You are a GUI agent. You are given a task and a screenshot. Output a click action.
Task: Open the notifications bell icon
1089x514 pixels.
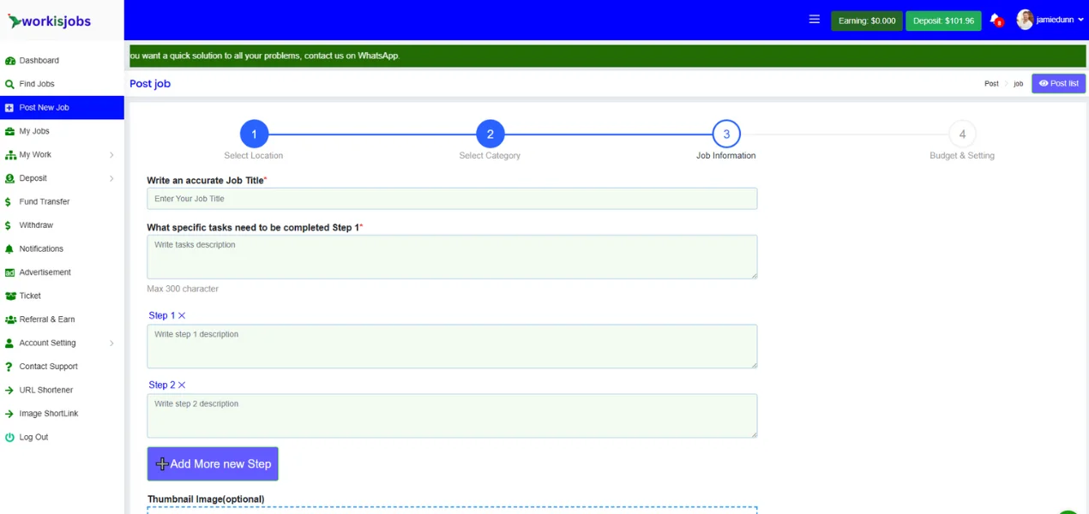[995, 20]
